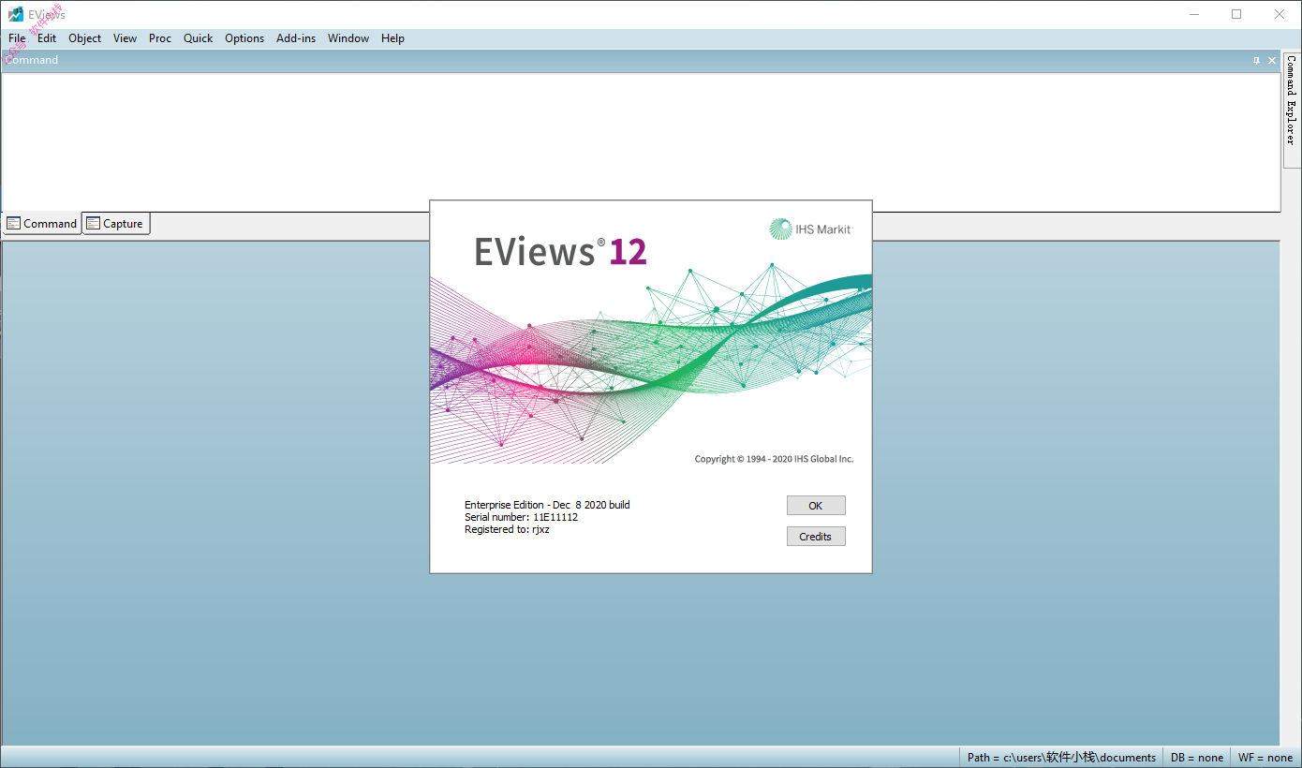The width and height of the screenshot is (1302, 768).
Task: Click the Serial number text line
Action: pos(521,517)
